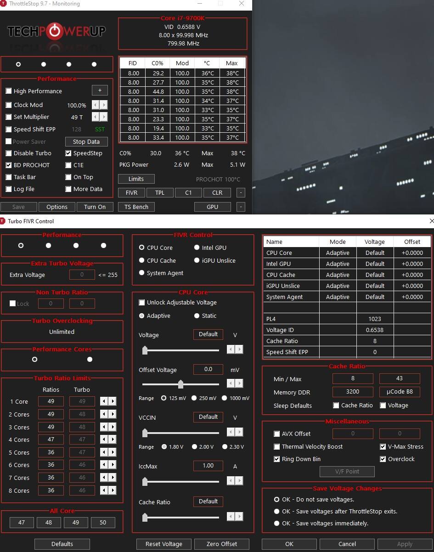Screen dimensions: 434x552
Task: Decrease Clock Mod with left arrow
Action: (x=96, y=105)
